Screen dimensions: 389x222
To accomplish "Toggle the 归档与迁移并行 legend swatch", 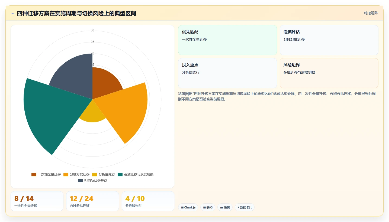I will [80, 180].
